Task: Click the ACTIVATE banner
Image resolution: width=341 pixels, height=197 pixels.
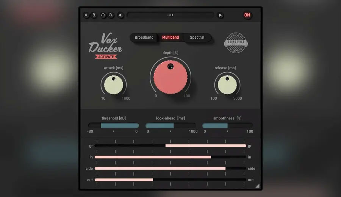Action: (106, 57)
